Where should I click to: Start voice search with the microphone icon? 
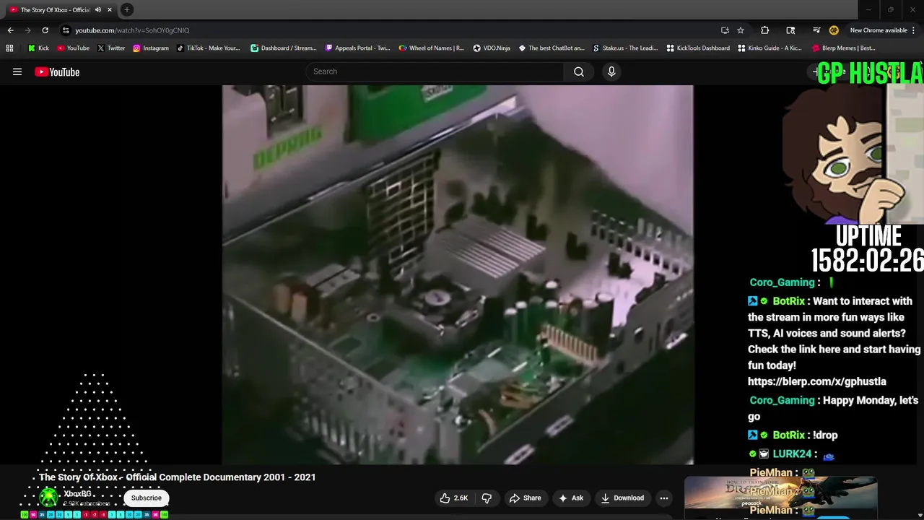click(611, 71)
